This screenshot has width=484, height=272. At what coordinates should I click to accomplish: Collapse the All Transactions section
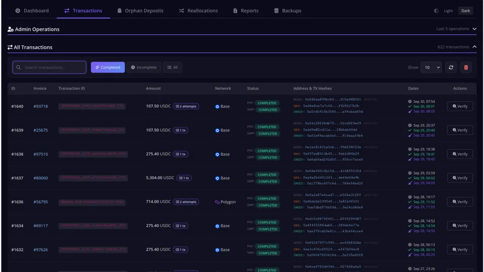(474, 47)
